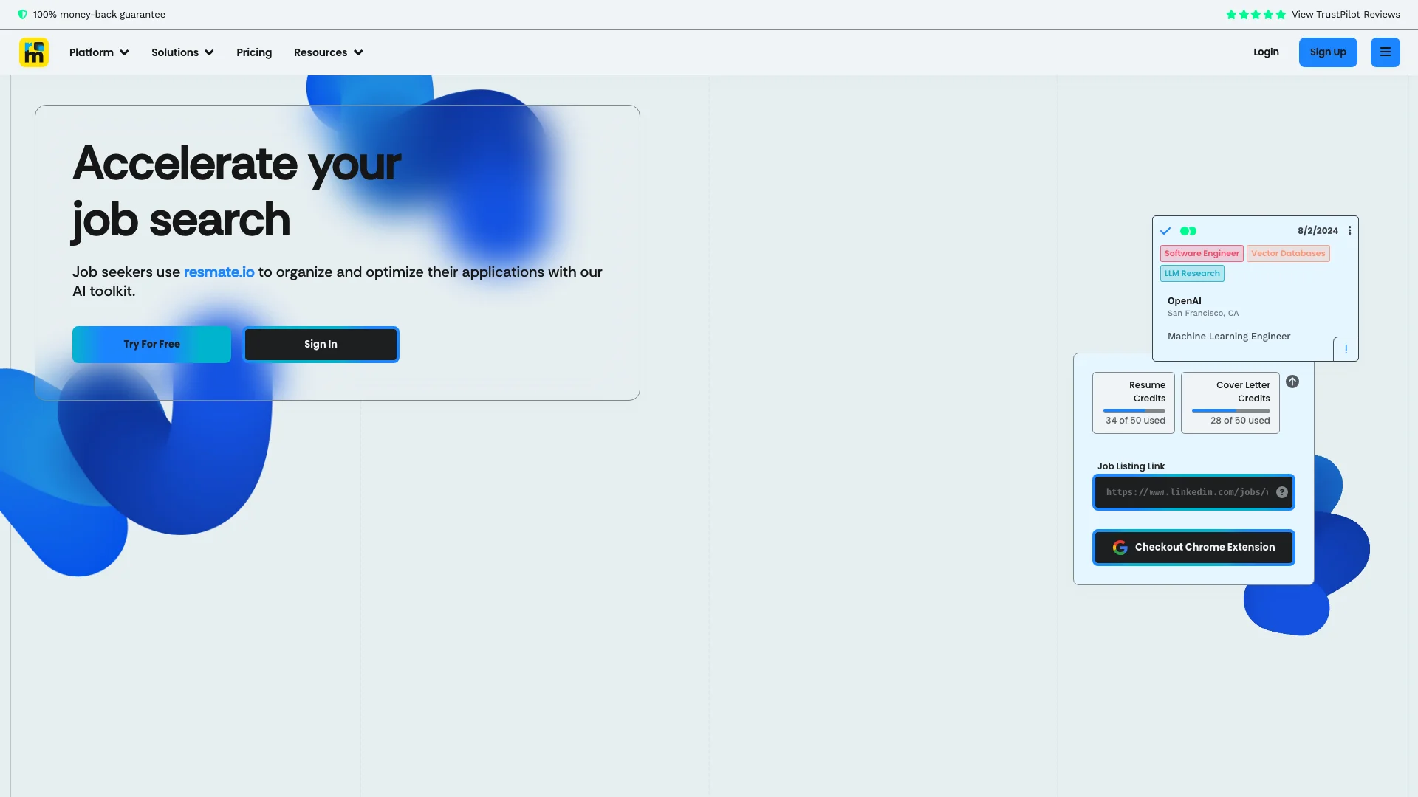
Task: Click the resmate logo in top-left corner
Action: pos(34,52)
